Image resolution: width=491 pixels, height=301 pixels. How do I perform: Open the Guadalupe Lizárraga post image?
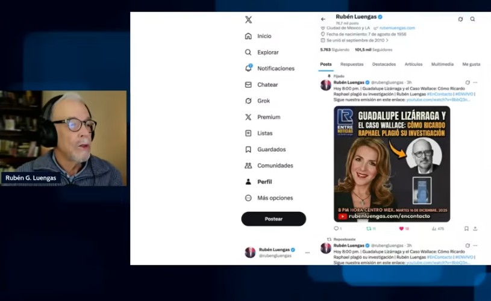click(x=392, y=164)
